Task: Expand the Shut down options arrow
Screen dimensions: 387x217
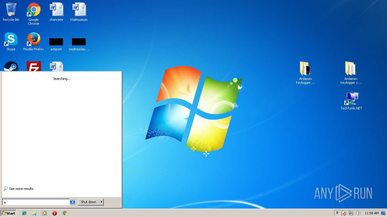Action: coord(102,202)
